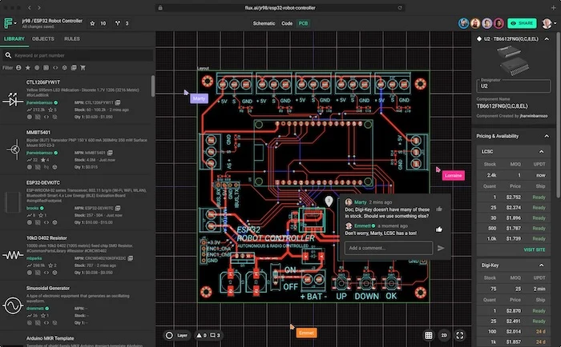Open datasheet icon next to MPN MMBT5401
Viewport: 561px width, 347px height.
tap(110, 153)
